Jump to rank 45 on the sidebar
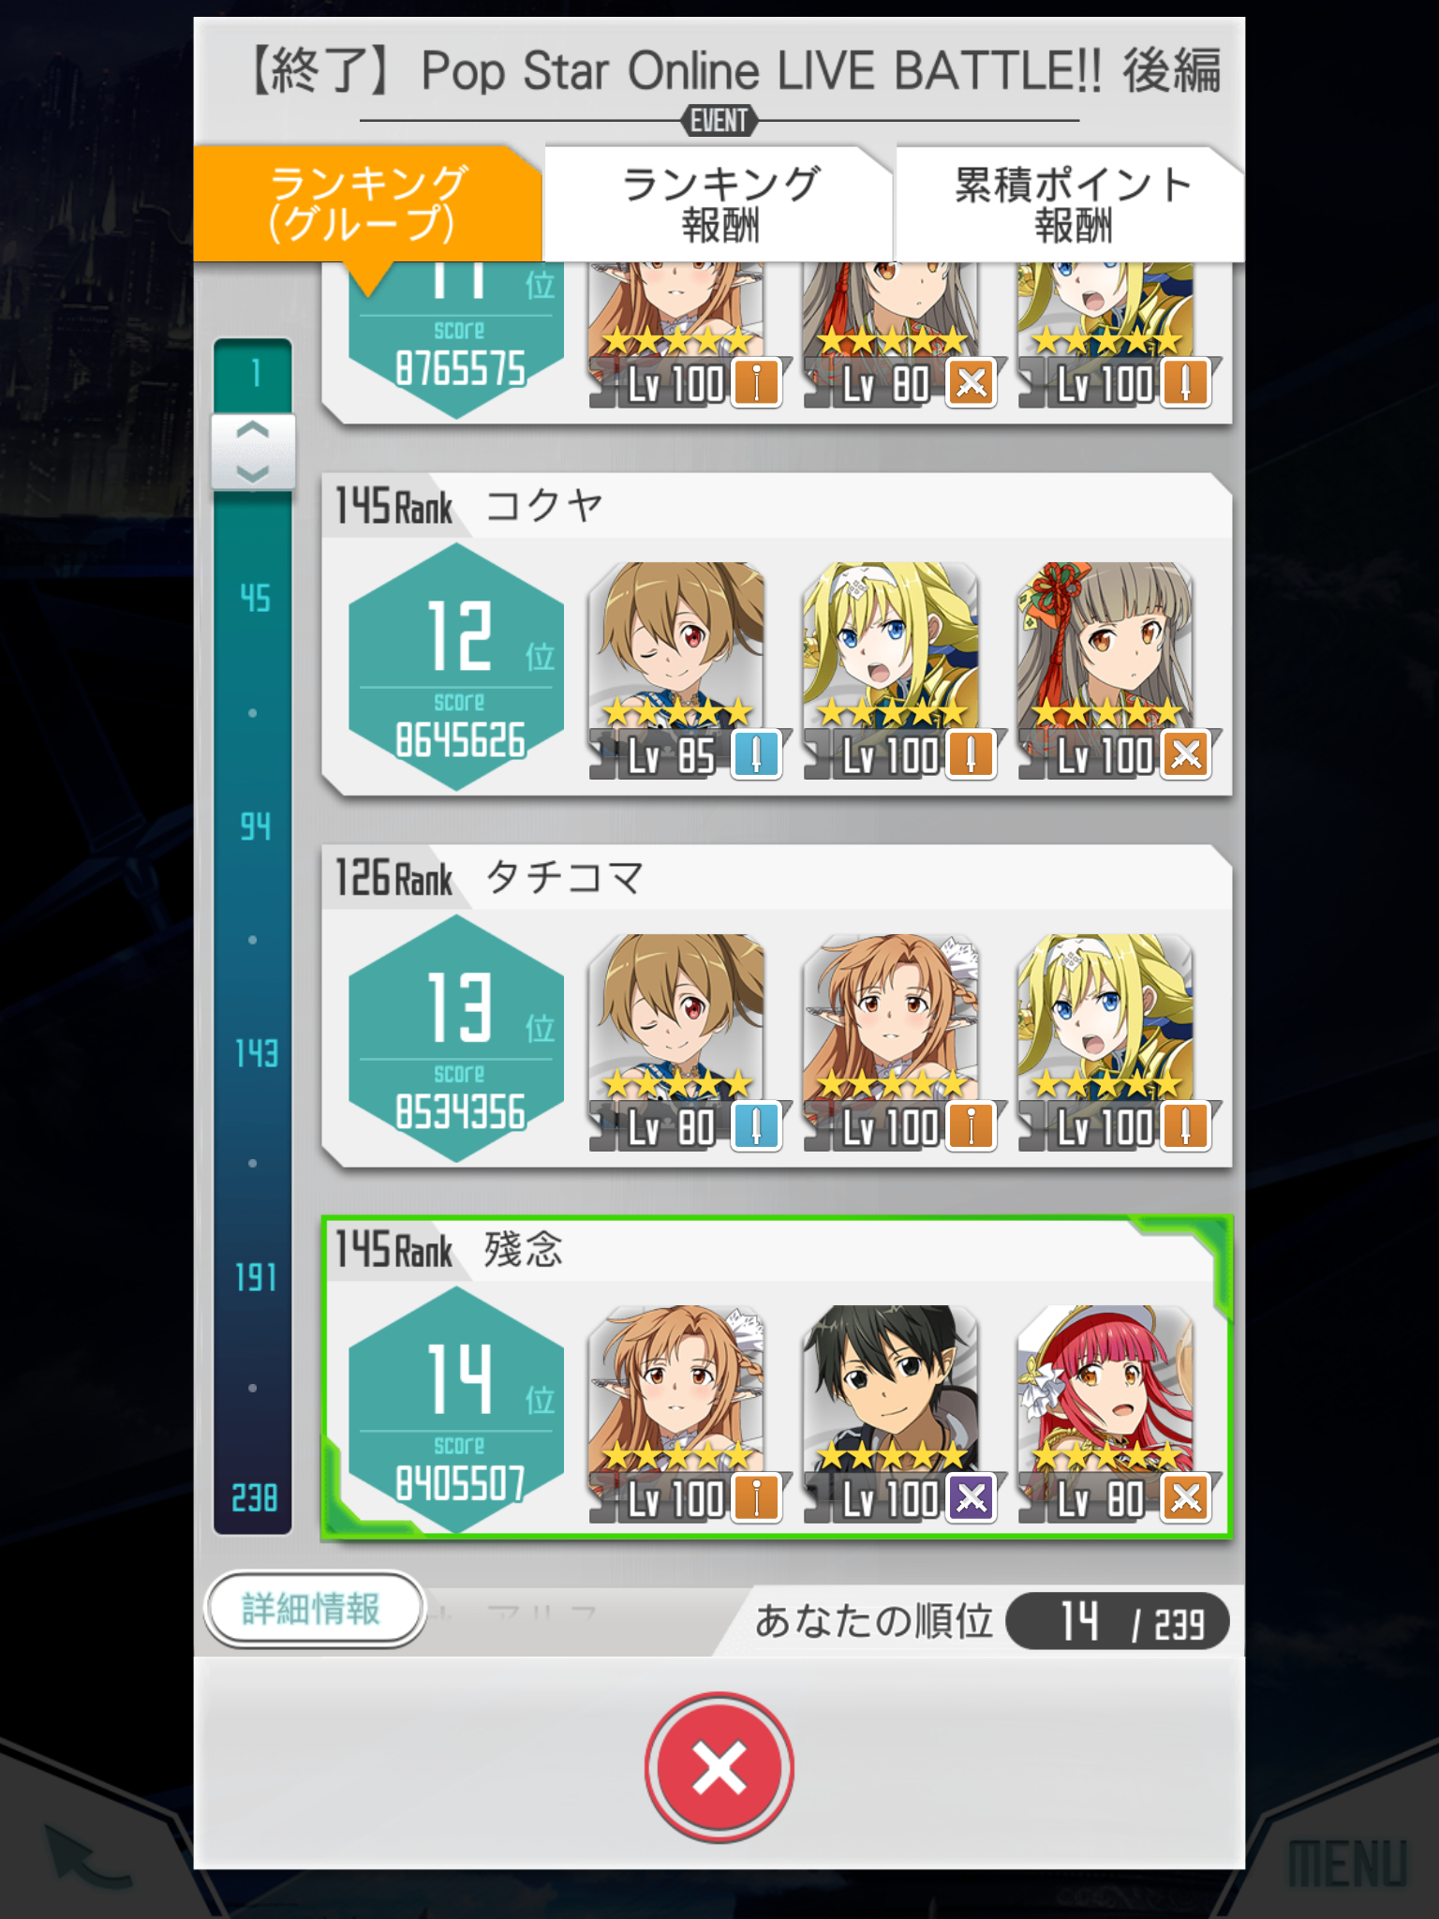 pos(255,598)
